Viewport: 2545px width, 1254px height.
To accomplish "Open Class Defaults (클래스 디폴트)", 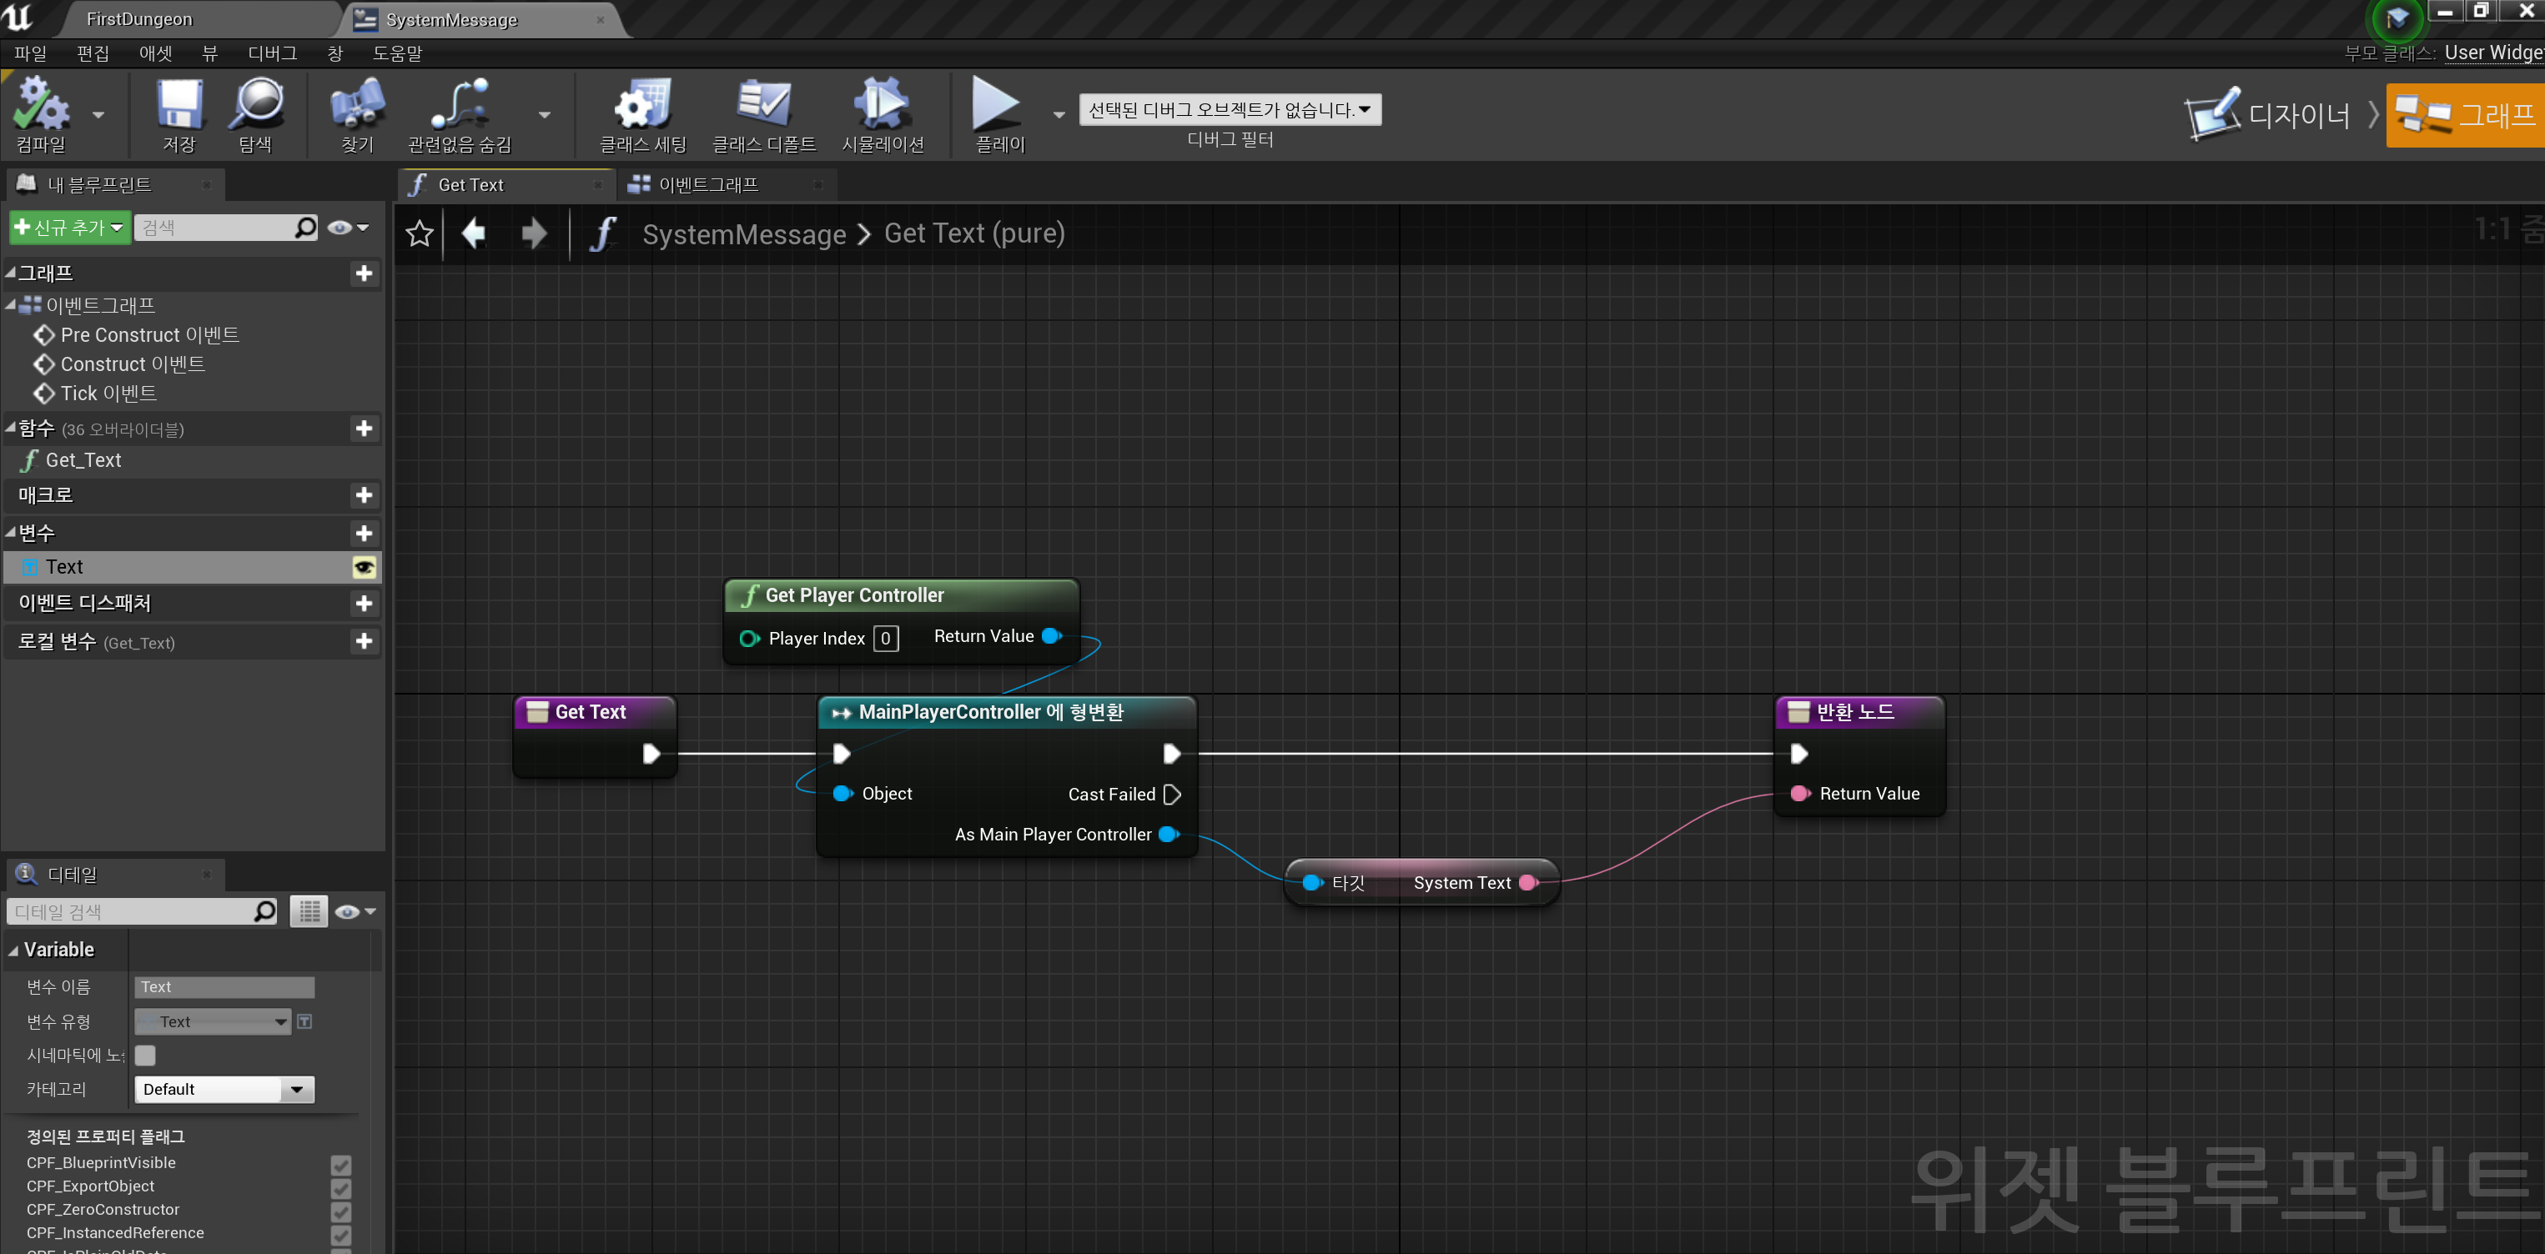I will coord(766,113).
